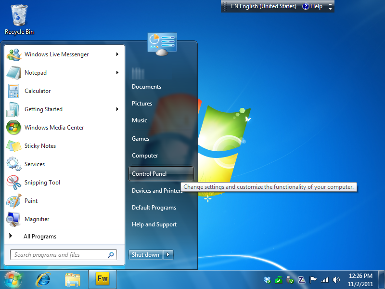This screenshot has width=385, height=289.
Task: Click the Magnifier text label
Action: click(x=37, y=219)
